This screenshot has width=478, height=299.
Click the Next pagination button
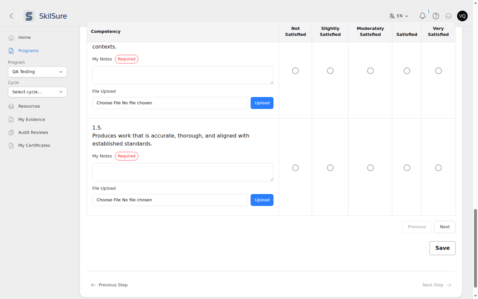pos(445,227)
